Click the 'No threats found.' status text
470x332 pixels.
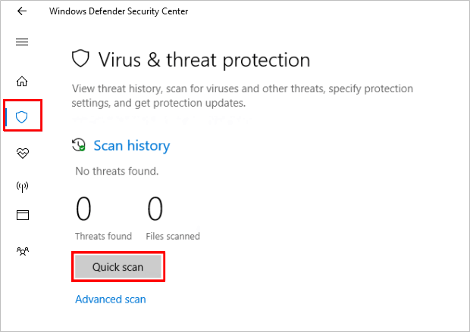[x=117, y=171]
